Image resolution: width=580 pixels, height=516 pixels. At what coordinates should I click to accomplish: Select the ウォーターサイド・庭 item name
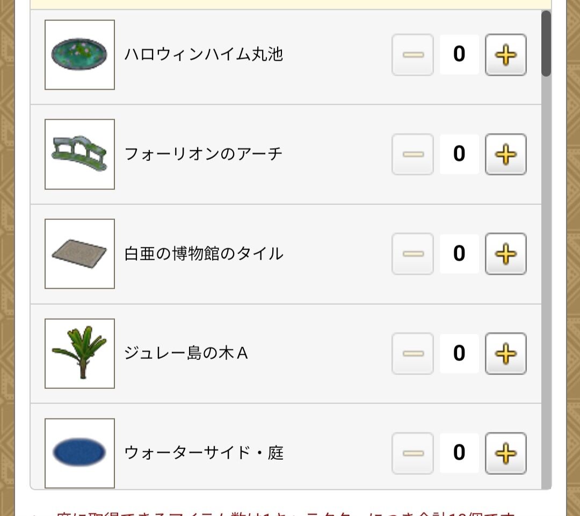click(x=204, y=453)
